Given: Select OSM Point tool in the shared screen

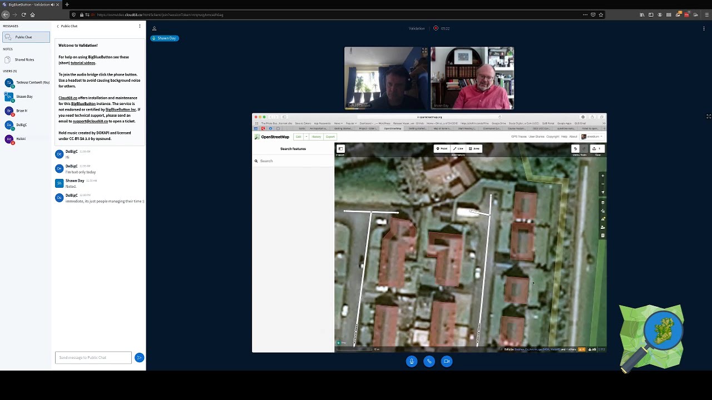Looking at the screenshot, I should pyautogui.click(x=442, y=149).
